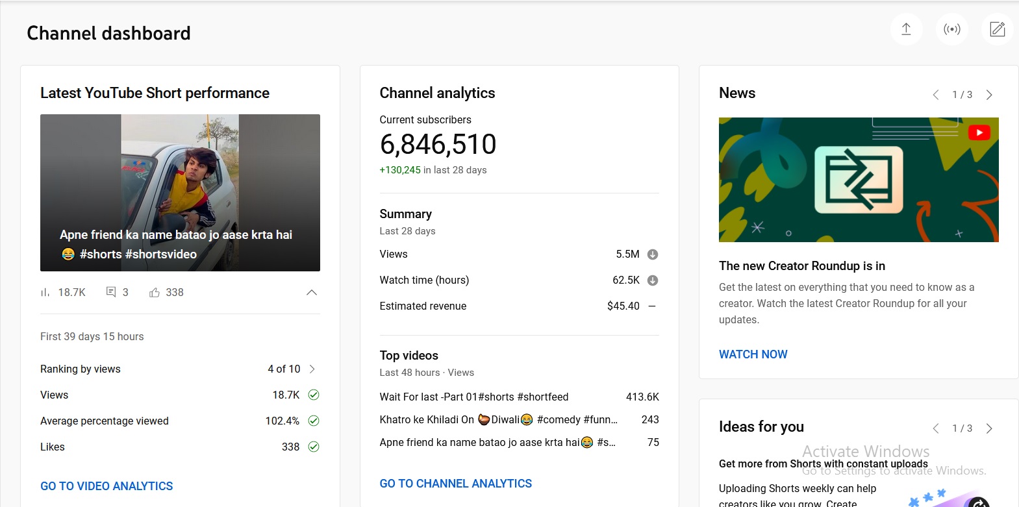This screenshot has width=1019, height=507.
Task: Click the thumbs up likes icon
Action: point(155,292)
